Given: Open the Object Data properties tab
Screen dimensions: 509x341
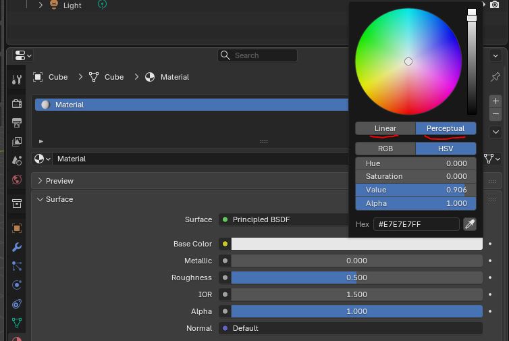Looking at the screenshot, I should pyautogui.click(x=17, y=323).
